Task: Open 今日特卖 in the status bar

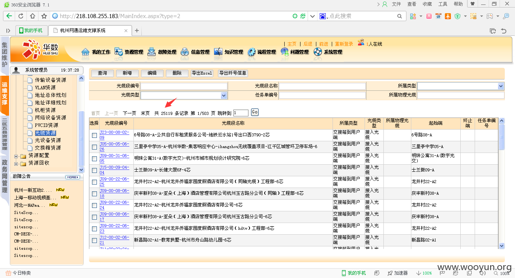Action: pyautogui.click(x=18, y=273)
